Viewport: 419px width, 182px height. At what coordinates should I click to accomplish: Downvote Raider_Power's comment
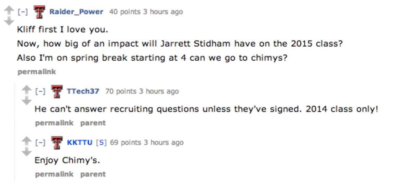8,22
